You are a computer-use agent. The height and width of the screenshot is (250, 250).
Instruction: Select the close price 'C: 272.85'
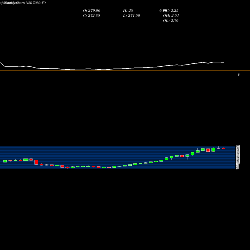click(91, 15)
